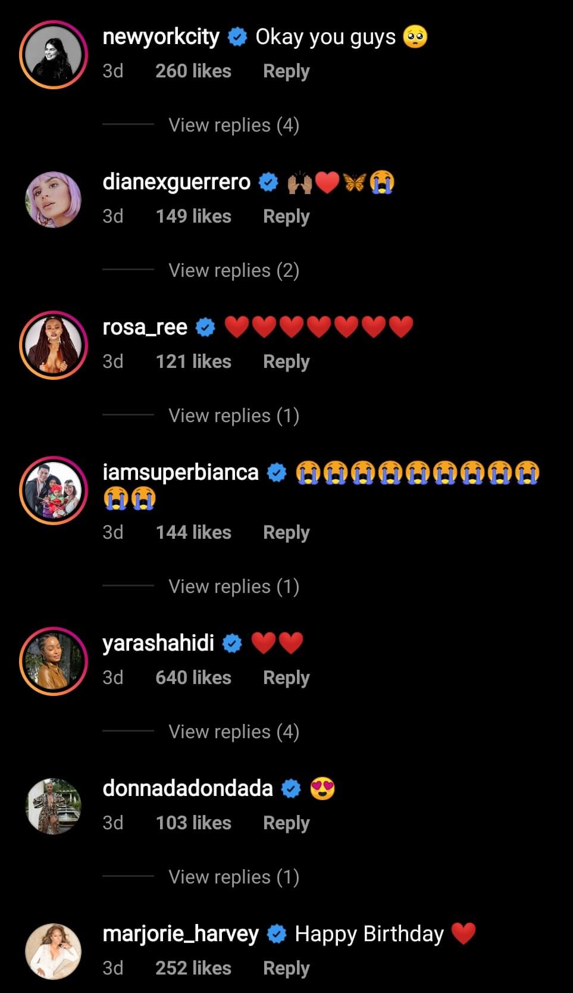This screenshot has height=993, width=573.
Task: Expand replies under yarashahidi's comment
Action: [233, 732]
